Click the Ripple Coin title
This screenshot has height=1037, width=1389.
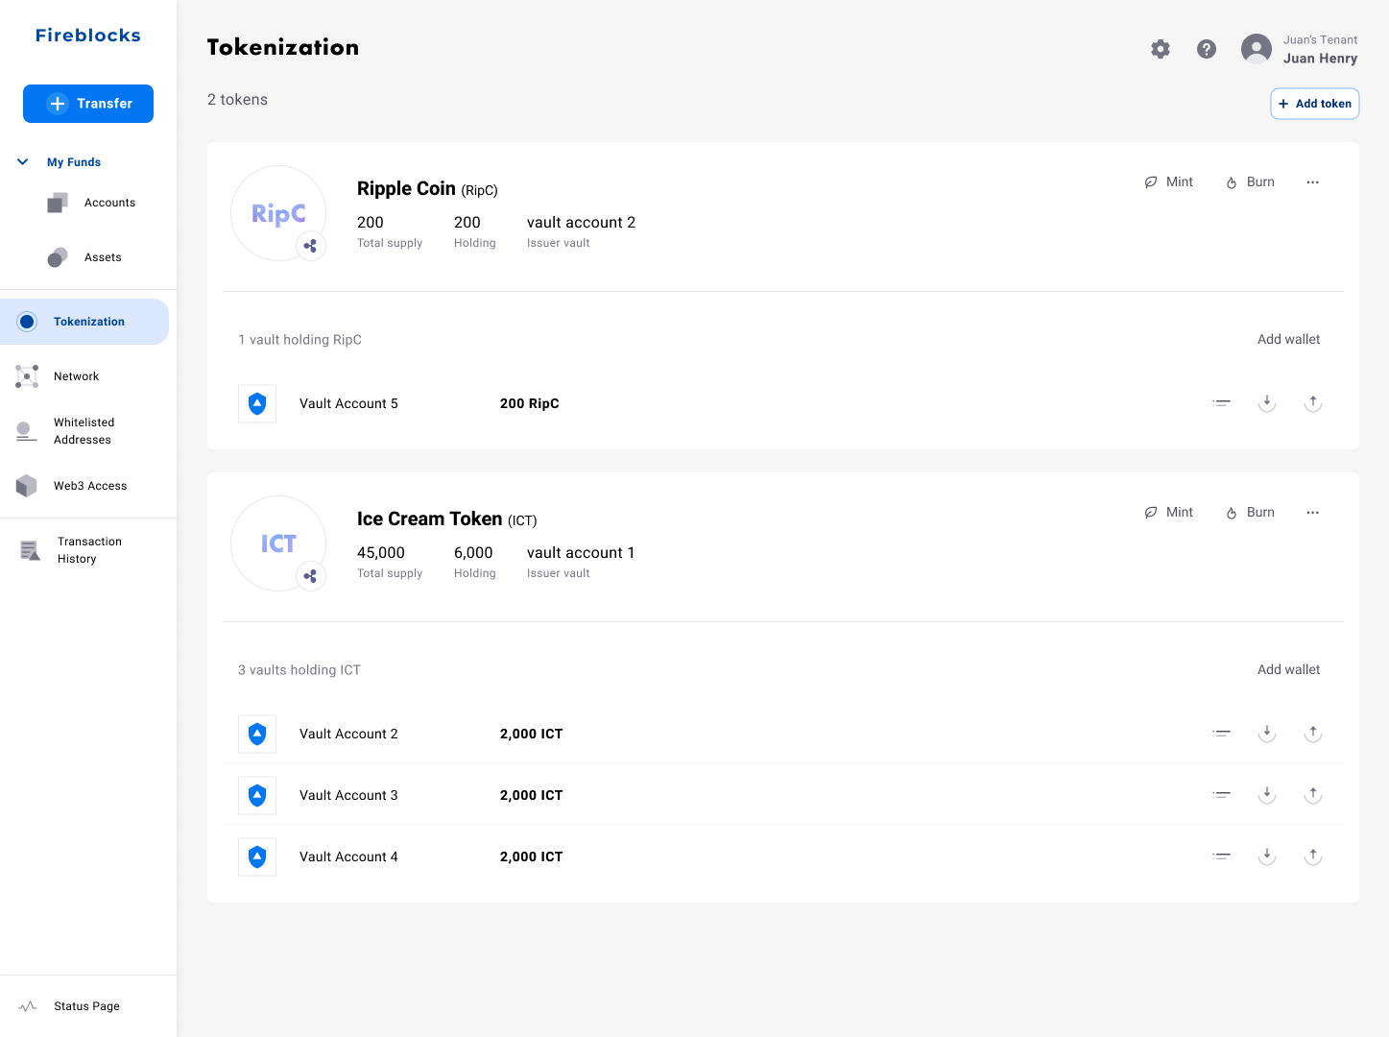[406, 189]
